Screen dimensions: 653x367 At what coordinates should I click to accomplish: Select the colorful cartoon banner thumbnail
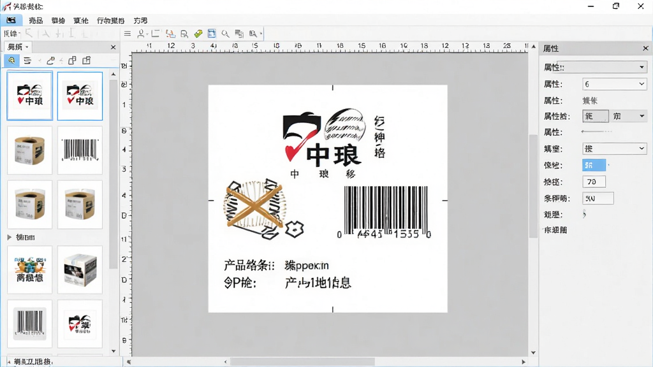[x=29, y=270]
